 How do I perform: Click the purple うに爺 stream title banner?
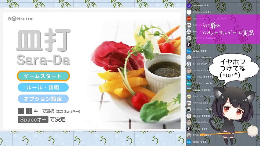[x=228, y=29]
